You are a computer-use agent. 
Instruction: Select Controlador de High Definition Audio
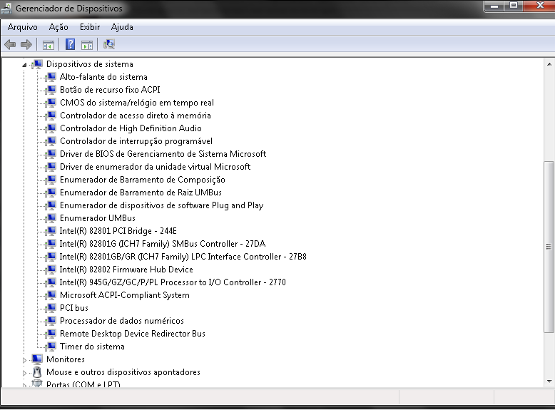tap(131, 128)
